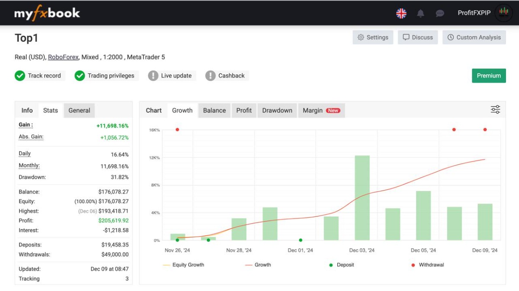519x291 pixels.
Task: Click the Abs. Gain label
Action: point(31,137)
